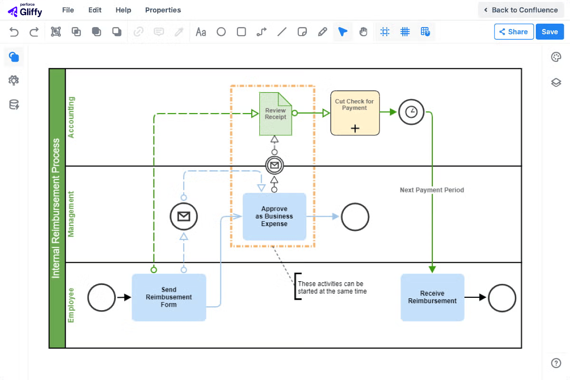Open the Help menu

pyautogui.click(x=123, y=10)
